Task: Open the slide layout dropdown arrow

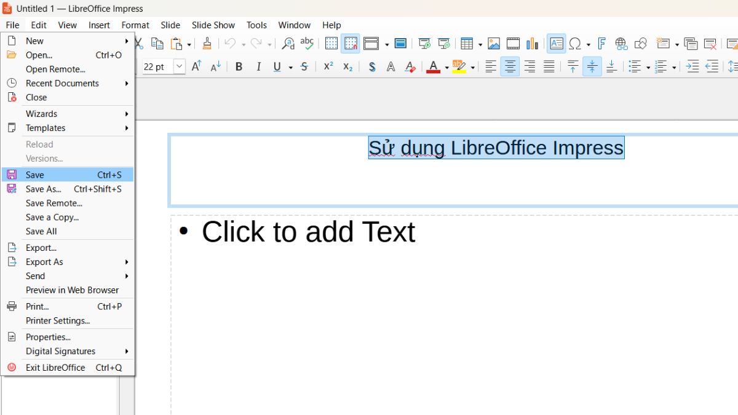Action: click(x=387, y=44)
